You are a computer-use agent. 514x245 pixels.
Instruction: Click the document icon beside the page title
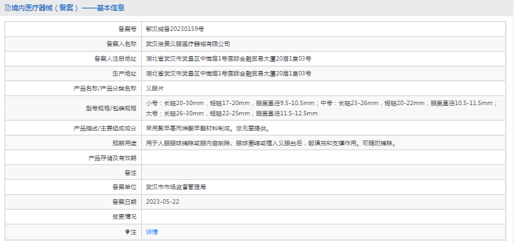coord(8,8)
